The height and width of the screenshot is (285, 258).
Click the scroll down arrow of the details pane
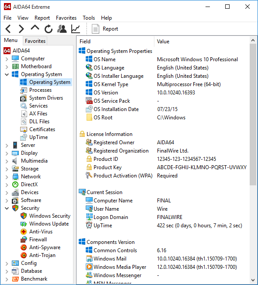[253, 280]
